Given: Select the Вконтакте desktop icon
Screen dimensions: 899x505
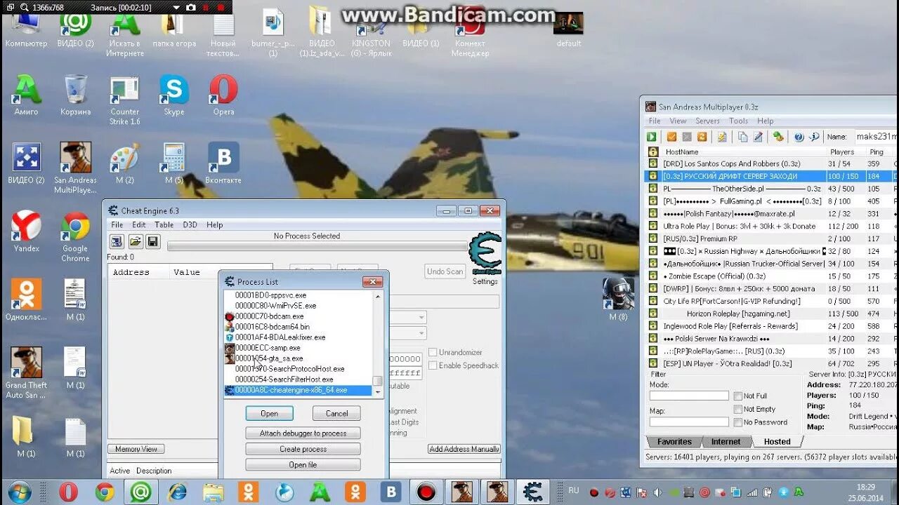Looking at the screenshot, I should (223, 163).
